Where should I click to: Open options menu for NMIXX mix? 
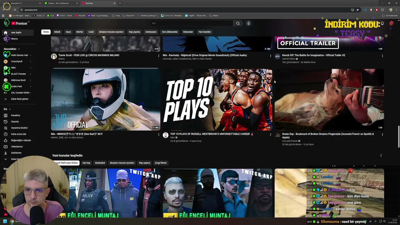click(x=159, y=135)
